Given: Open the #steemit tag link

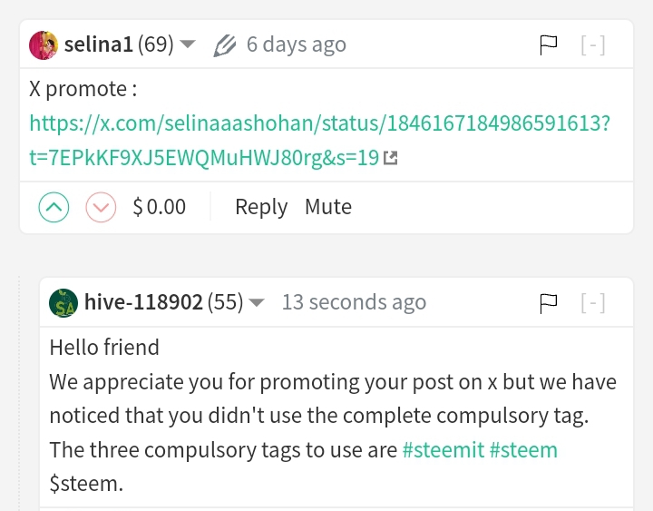Looking at the screenshot, I should click(x=443, y=450).
